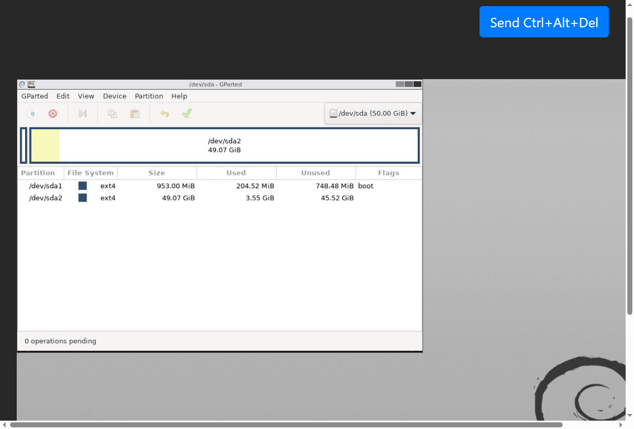Click the Paste partition toolbar icon
634x429 pixels.
pyautogui.click(x=134, y=114)
